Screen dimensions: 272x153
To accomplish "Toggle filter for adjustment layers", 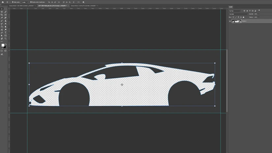I will [247, 11].
